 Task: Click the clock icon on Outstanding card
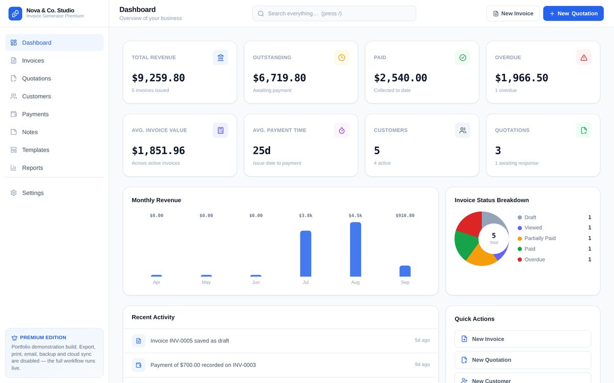(x=342, y=58)
